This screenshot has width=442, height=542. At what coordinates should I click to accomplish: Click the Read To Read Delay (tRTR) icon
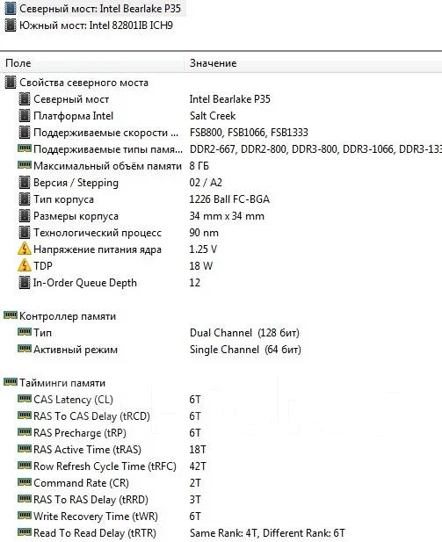(x=25, y=532)
